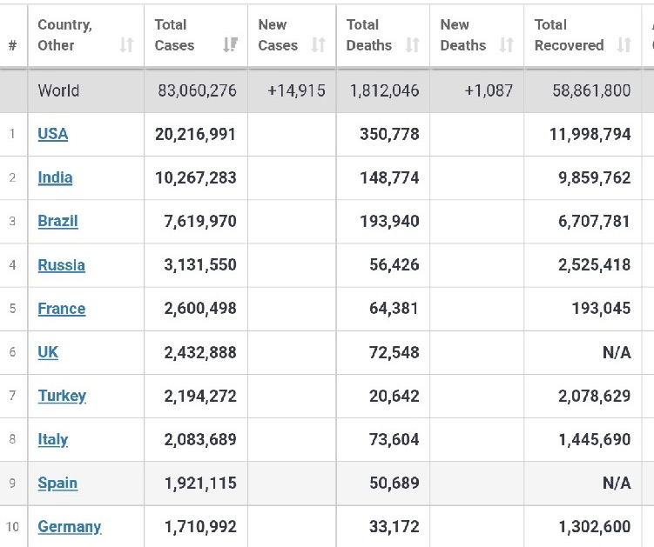Open Italy's country page link
The image size is (654, 547).
coord(52,439)
